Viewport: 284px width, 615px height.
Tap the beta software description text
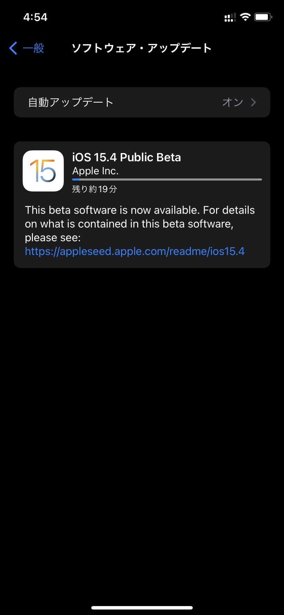pos(140,223)
